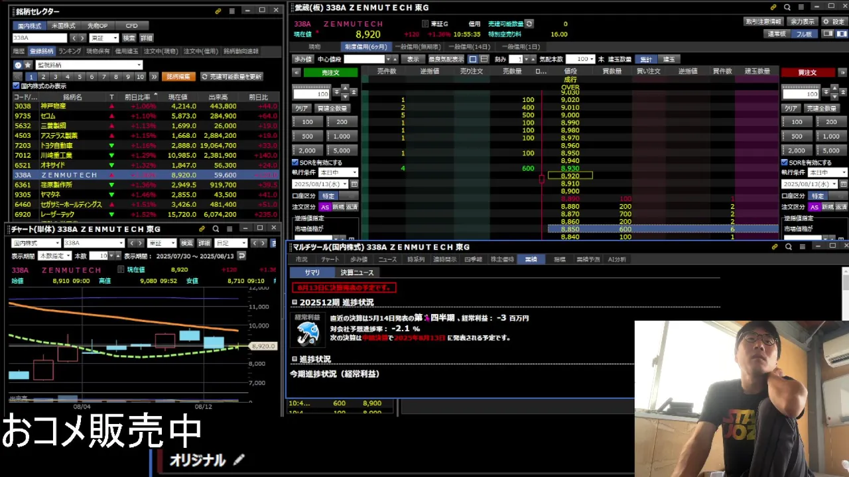This screenshot has height=477, width=849.
Task: Open menu icon in 武蔵(板) title bar
Action: coord(802,7)
